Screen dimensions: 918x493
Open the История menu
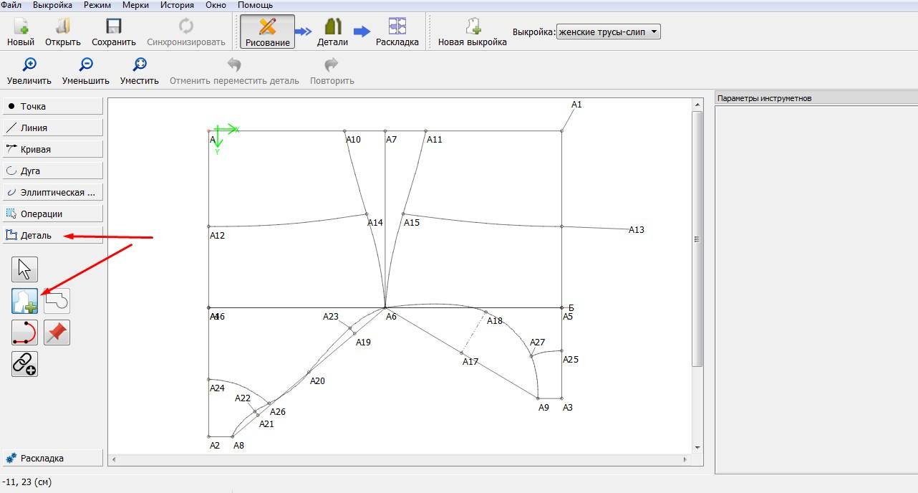pos(177,5)
